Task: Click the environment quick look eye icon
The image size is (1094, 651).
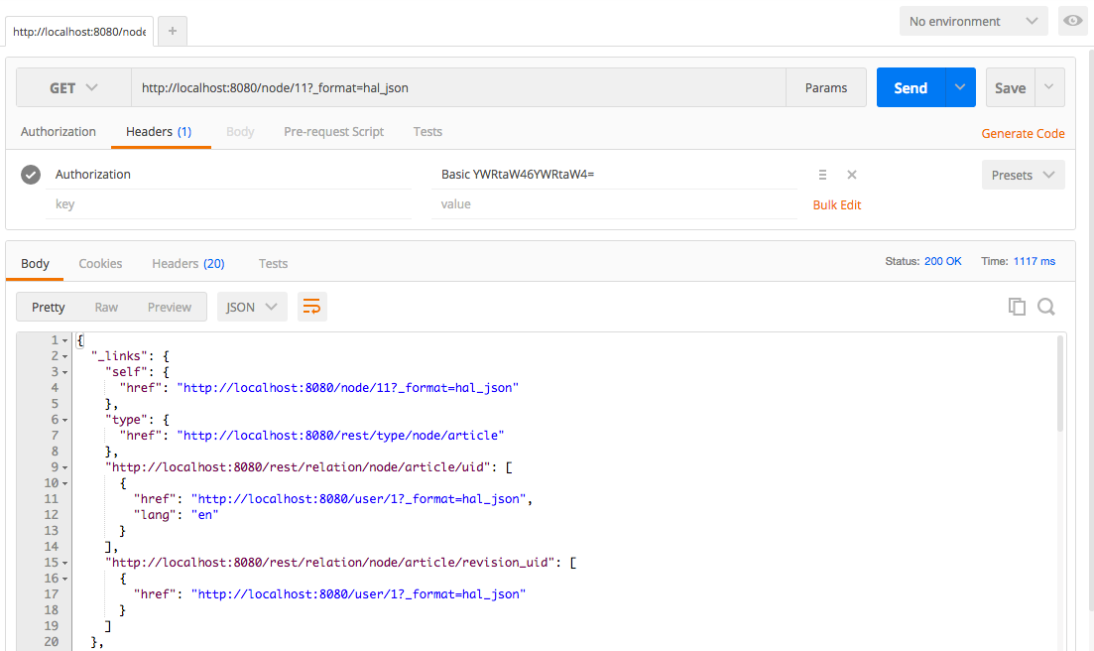Action: (1071, 21)
